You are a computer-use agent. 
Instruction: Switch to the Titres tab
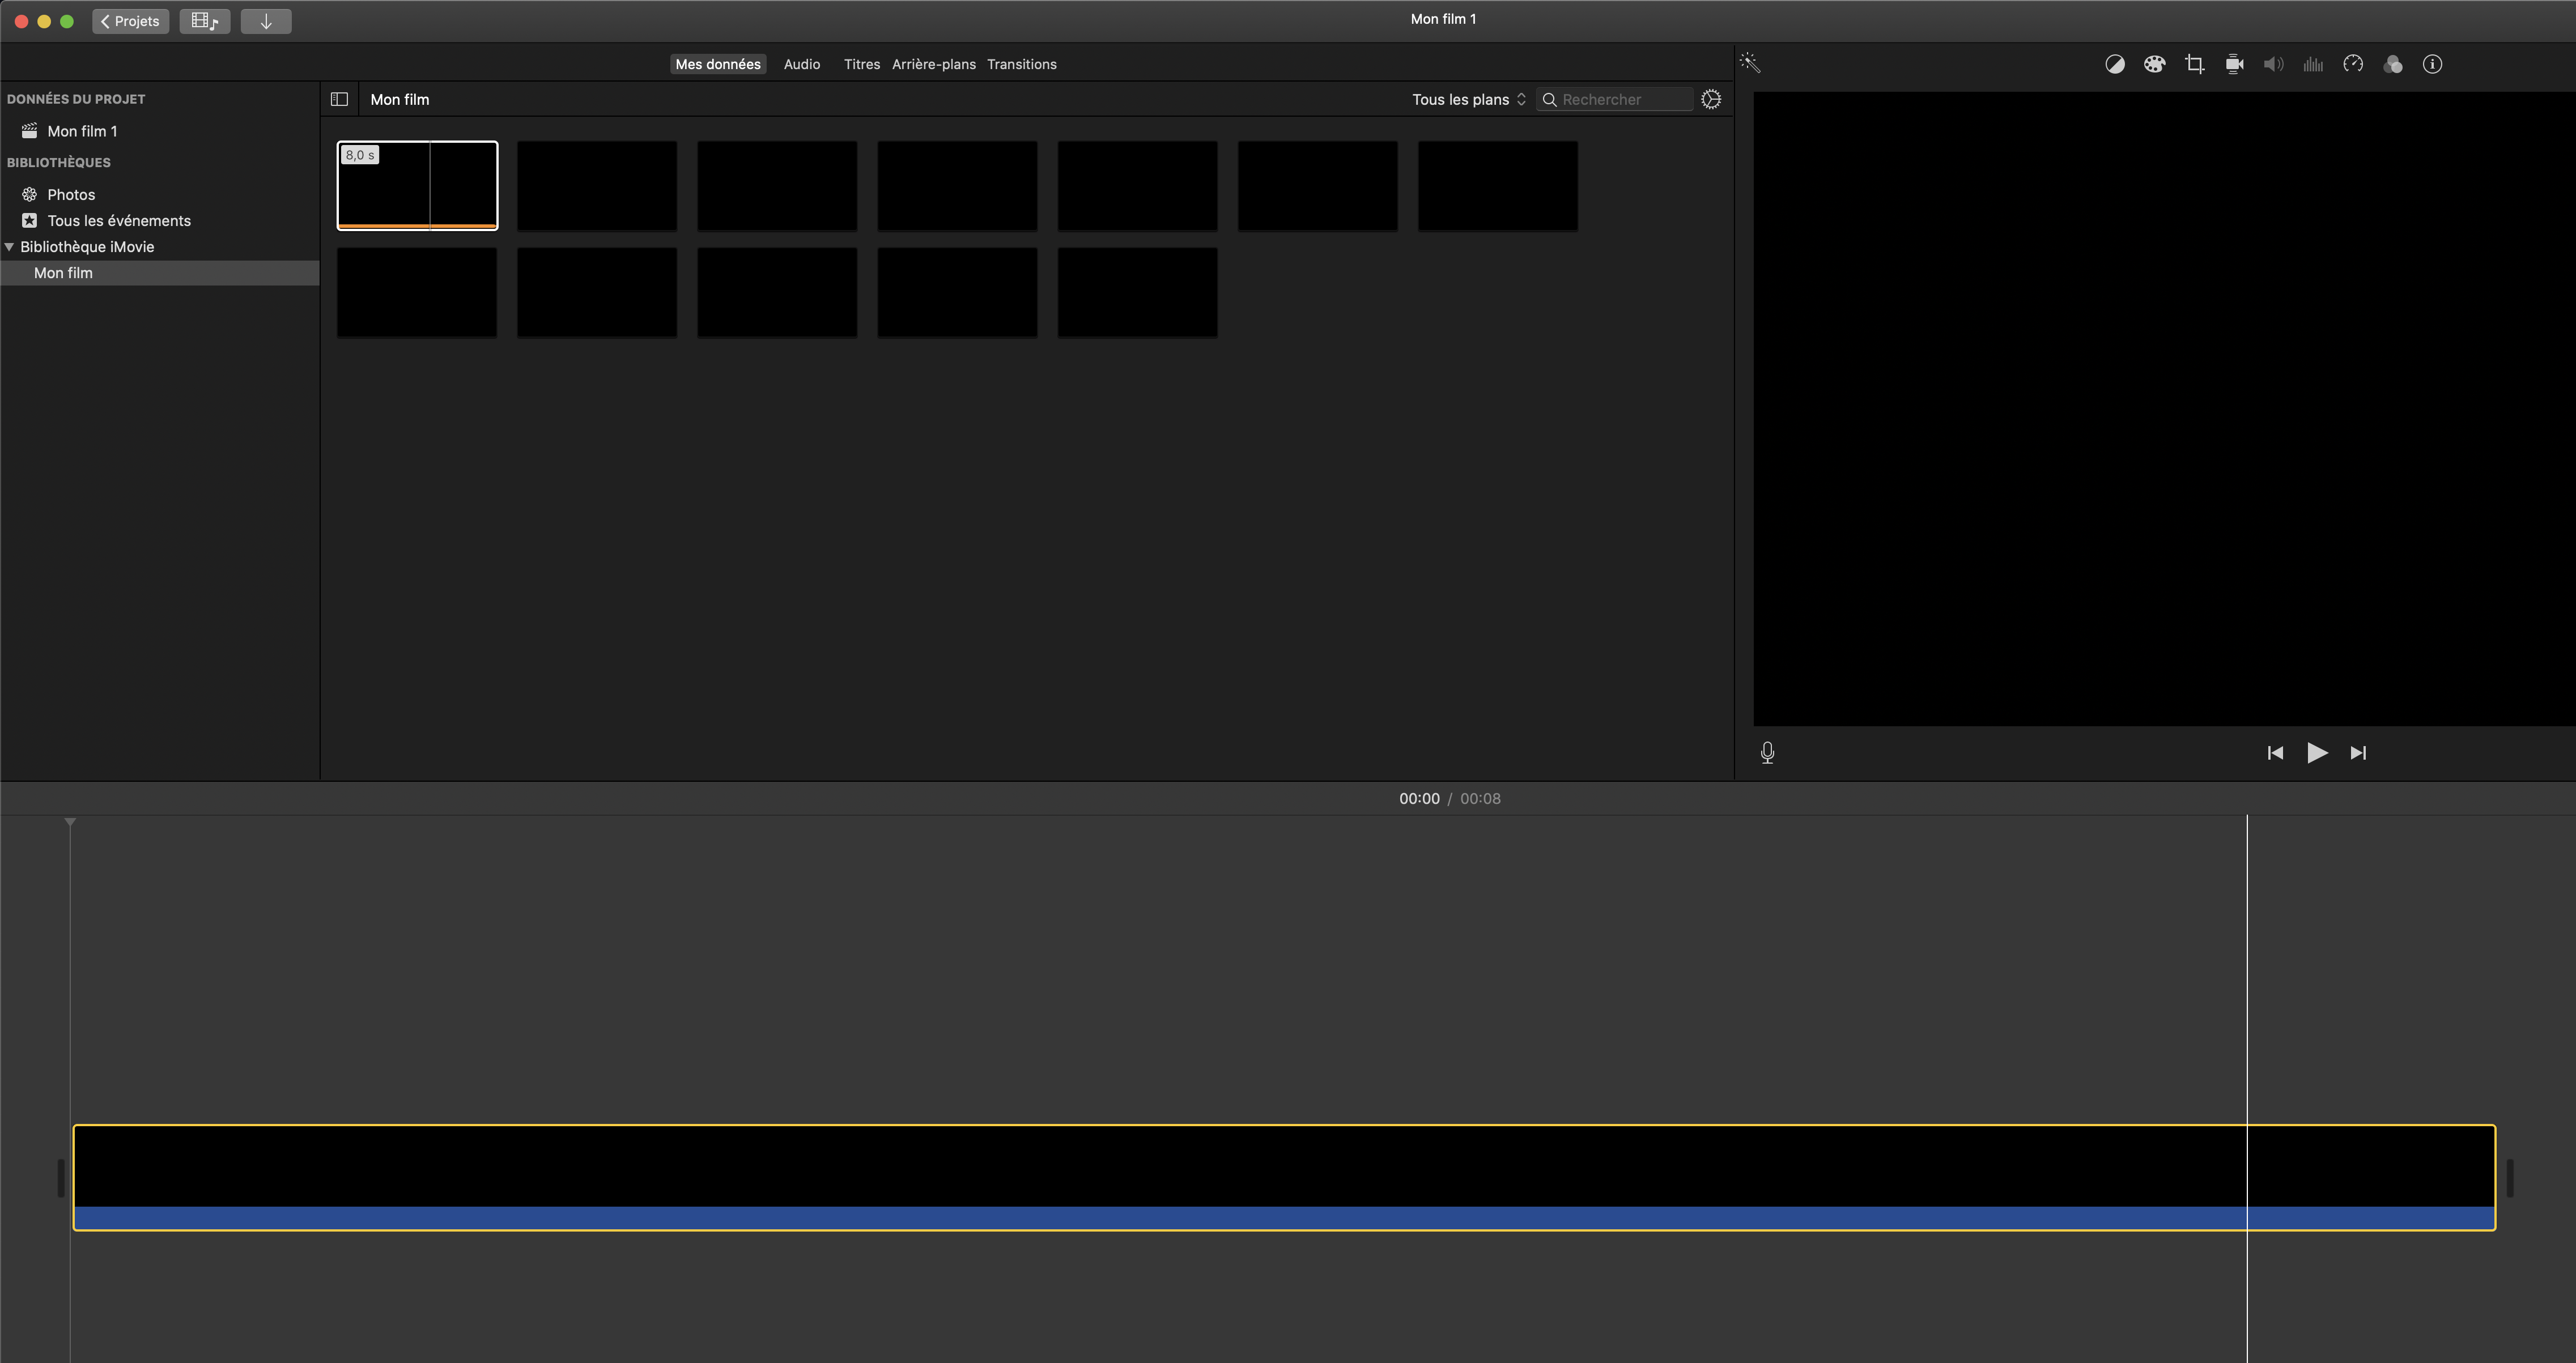tap(860, 63)
